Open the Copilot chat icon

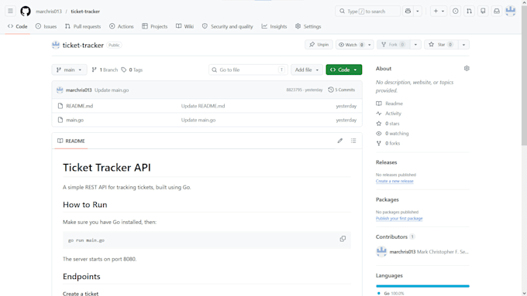pos(408,11)
